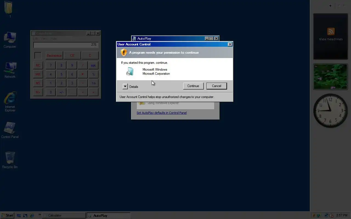351x219 pixels.
Task: Click the divide / button in Calculator
Action: click(x=83, y=65)
